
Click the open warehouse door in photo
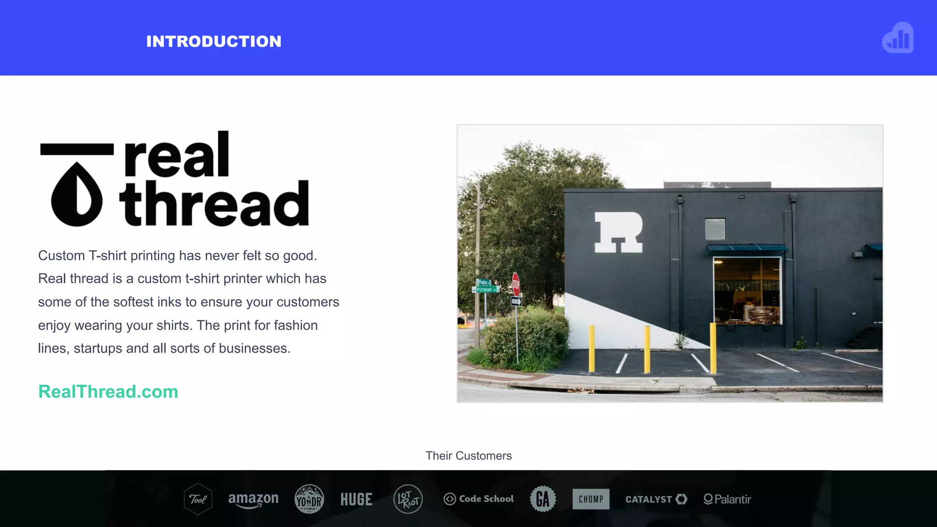(747, 291)
